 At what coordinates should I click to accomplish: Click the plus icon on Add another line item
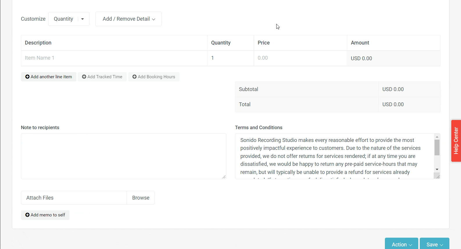tap(27, 77)
